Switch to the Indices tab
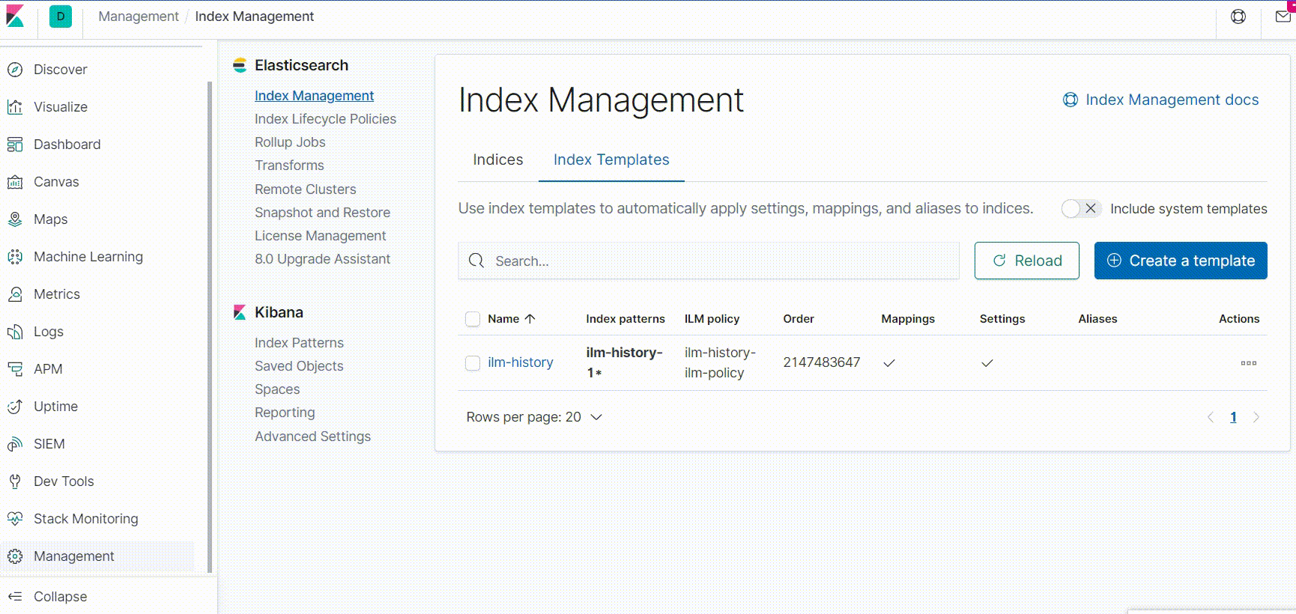This screenshot has width=1296, height=614. [x=498, y=159]
